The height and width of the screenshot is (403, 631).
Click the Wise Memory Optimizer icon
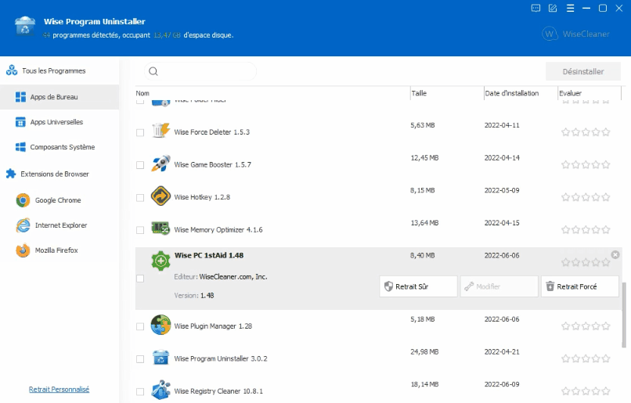coord(160,228)
